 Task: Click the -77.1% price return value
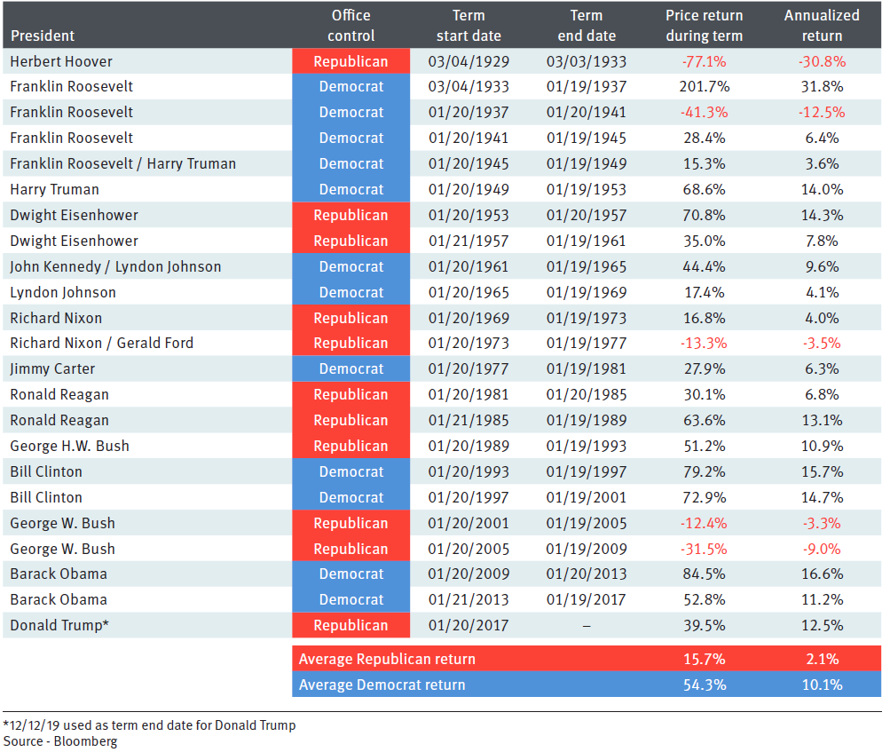[x=705, y=61]
